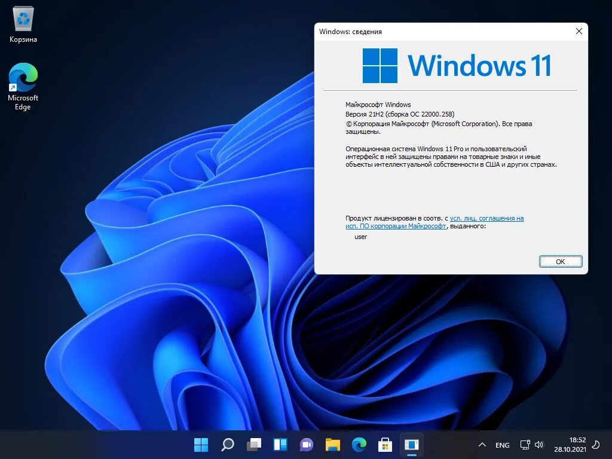Open the clock showing 18:52 28.10.2021
Screen dimensions: 612x459
pos(570,445)
